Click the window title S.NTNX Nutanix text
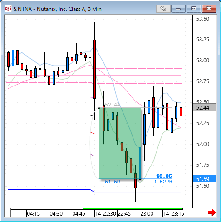This screenshot has height=222, width=221. [x=58, y=9]
